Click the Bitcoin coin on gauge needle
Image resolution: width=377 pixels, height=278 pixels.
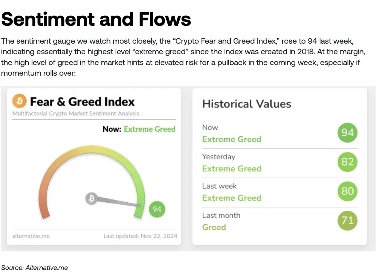click(92, 198)
